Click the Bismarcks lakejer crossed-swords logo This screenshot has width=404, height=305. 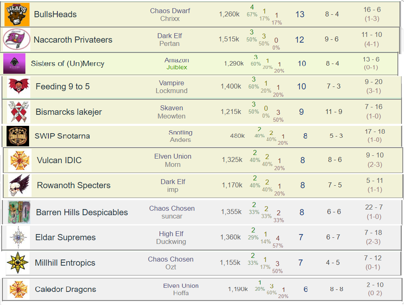tap(19, 112)
